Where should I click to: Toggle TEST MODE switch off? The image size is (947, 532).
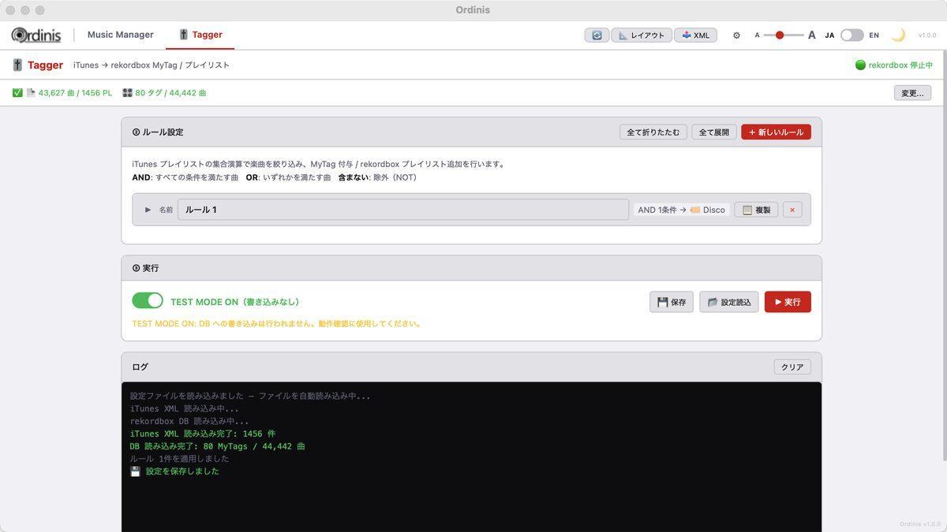click(148, 301)
